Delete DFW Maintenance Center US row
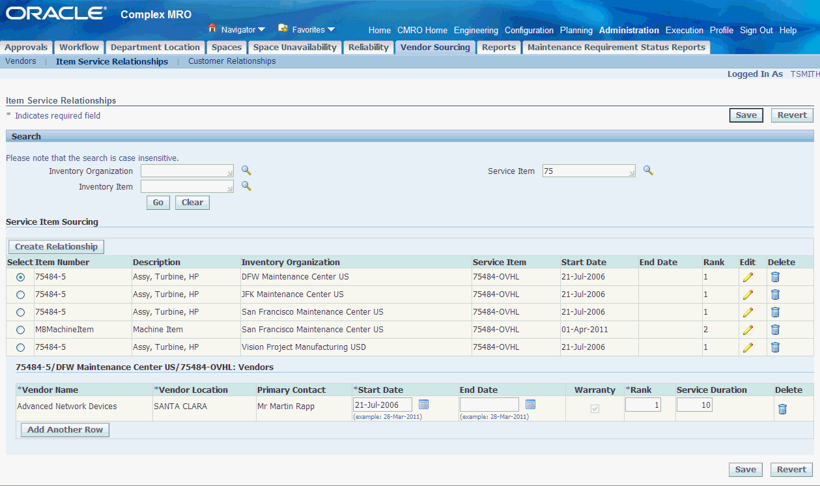This screenshot has width=820, height=486. 775,277
